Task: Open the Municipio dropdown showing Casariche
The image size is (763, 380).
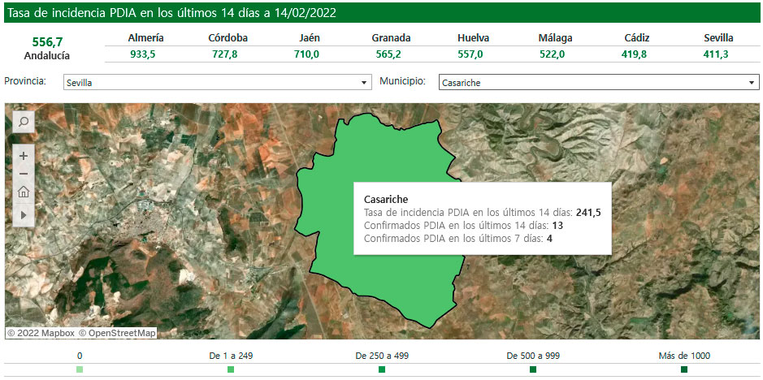Action: click(x=598, y=83)
